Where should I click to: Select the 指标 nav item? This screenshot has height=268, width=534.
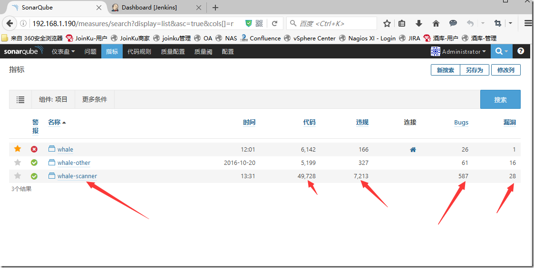(112, 51)
